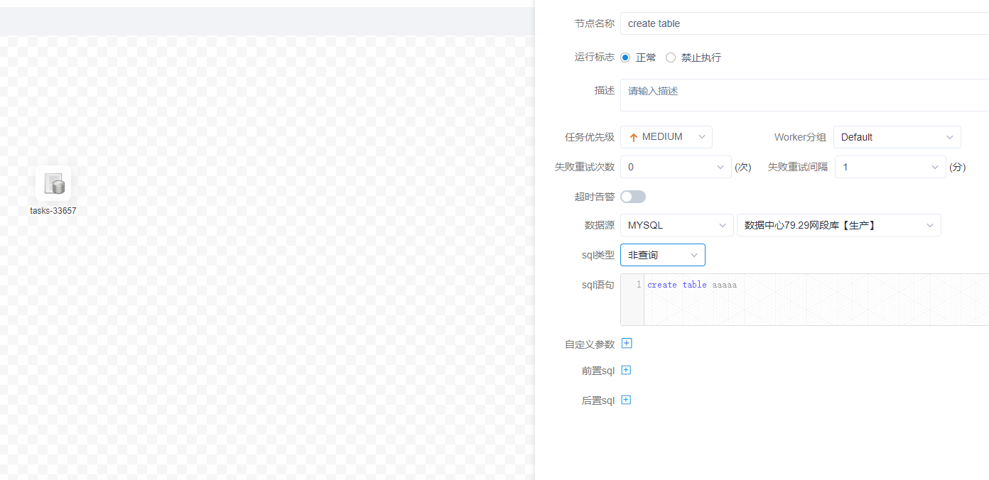
Task: Click the 任务优先级 label
Action: coord(590,137)
